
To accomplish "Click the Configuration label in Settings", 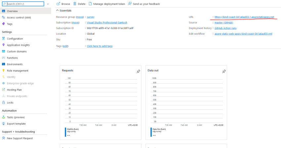I will click(x=15, y=39).
